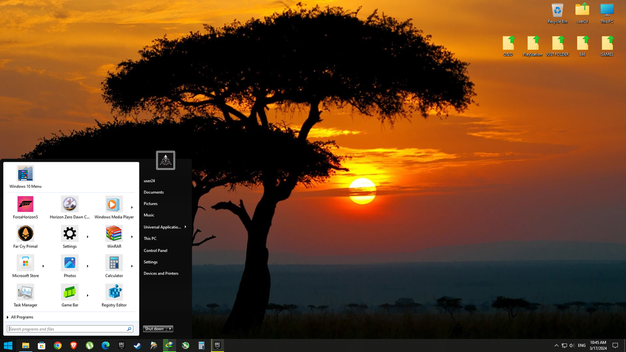Expand Windows Media Player jump list arrow
Screen dimensions: 626x352
click(132, 207)
